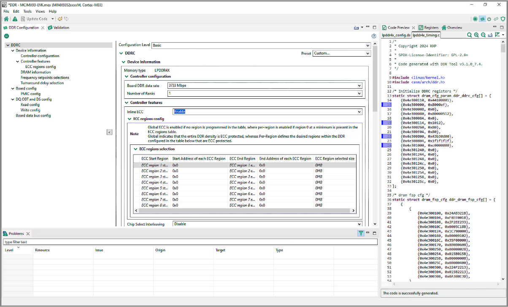This screenshot has width=508, height=307.
Task: Click the compare arrows icon in the toolbar
Action: (x=496, y=19)
